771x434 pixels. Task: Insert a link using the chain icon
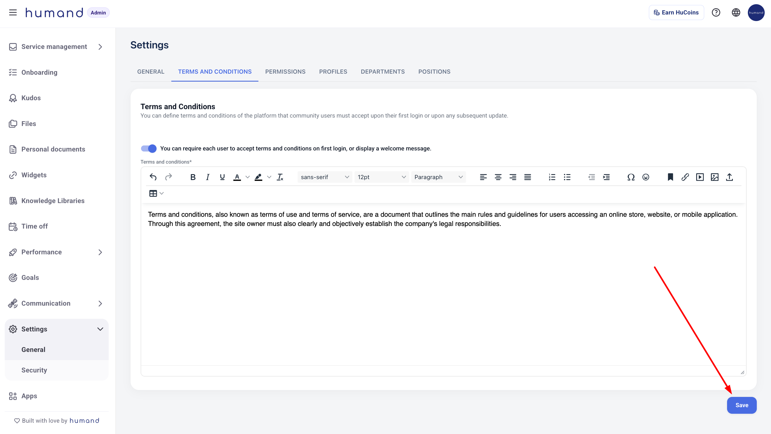(685, 177)
